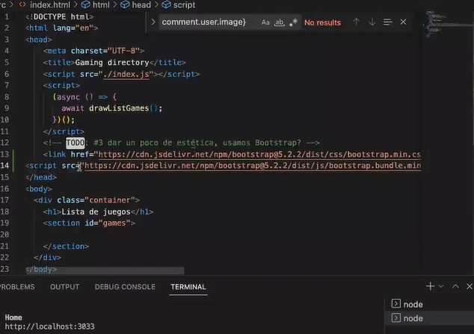
Task: Switch to the Output panel tab
Action: (x=65, y=287)
